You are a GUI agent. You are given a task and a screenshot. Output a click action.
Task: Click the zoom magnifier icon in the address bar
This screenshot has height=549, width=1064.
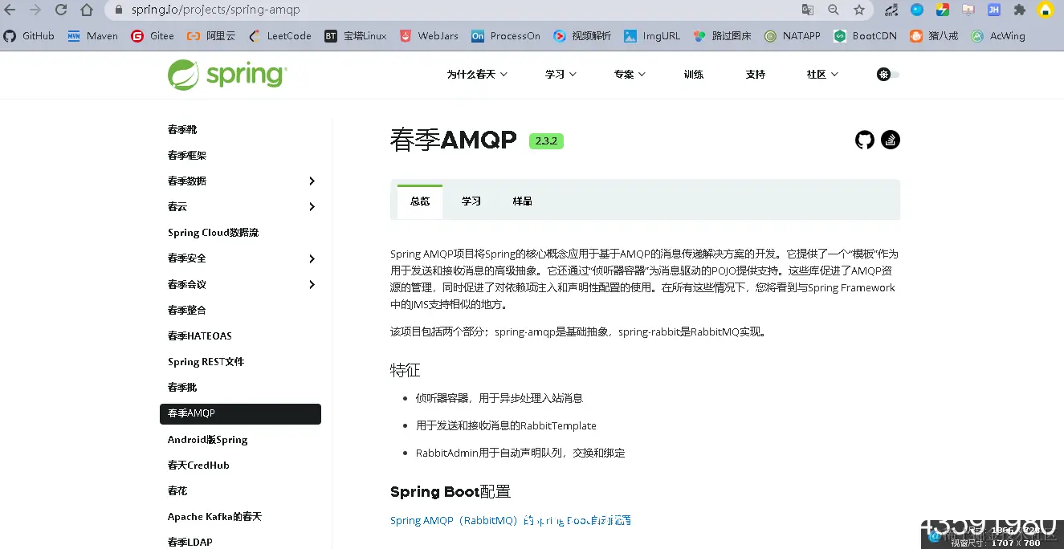(x=833, y=10)
